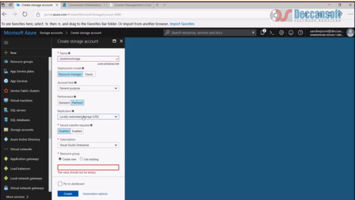Toggle the hamburger sidebar menu
Image resolution: width=355 pixels, height=200 pixels.
click(6, 42)
